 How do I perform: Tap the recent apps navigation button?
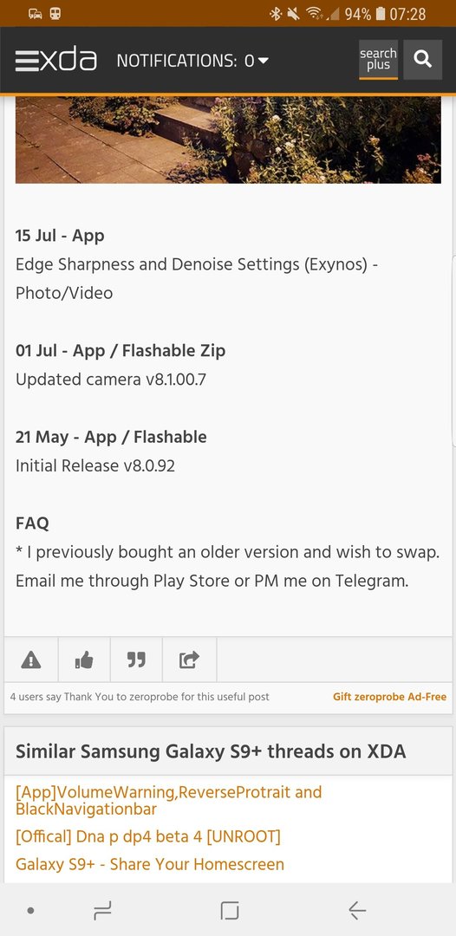point(102,910)
